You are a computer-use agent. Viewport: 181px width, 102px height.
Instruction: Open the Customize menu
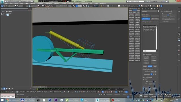tap(70, 4)
